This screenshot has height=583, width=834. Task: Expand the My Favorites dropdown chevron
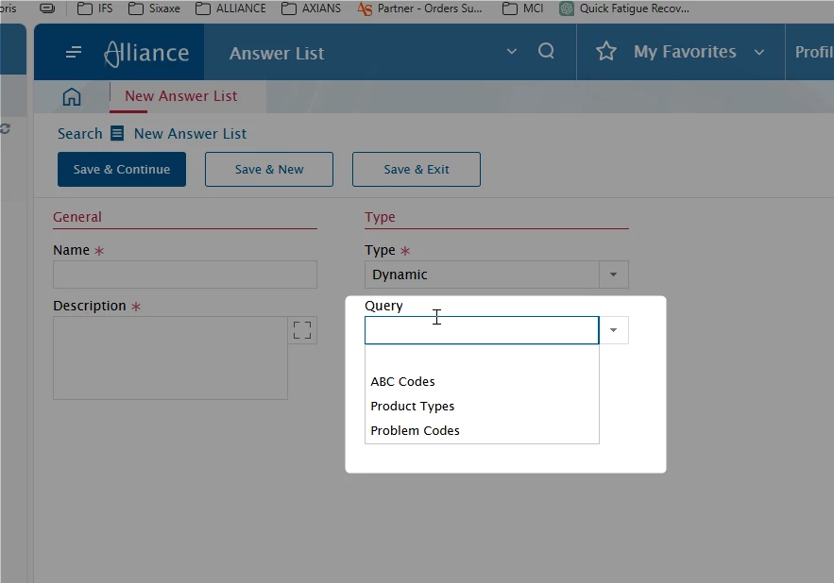(x=759, y=52)
